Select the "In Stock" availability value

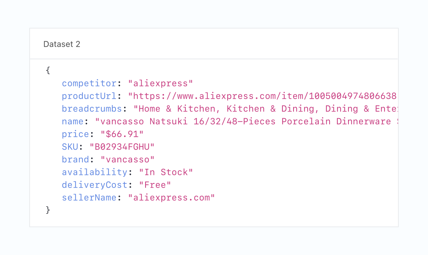[x=166, y=172]
